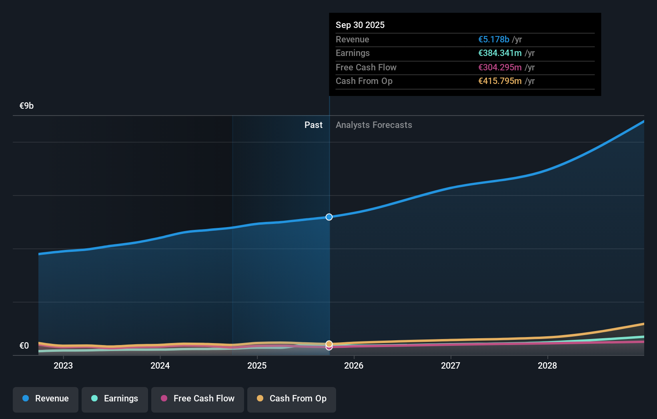The width and height of the screenshot is (657, 419).
Task: Click the orange Cash From Op marker
Action: pos(329,343)
